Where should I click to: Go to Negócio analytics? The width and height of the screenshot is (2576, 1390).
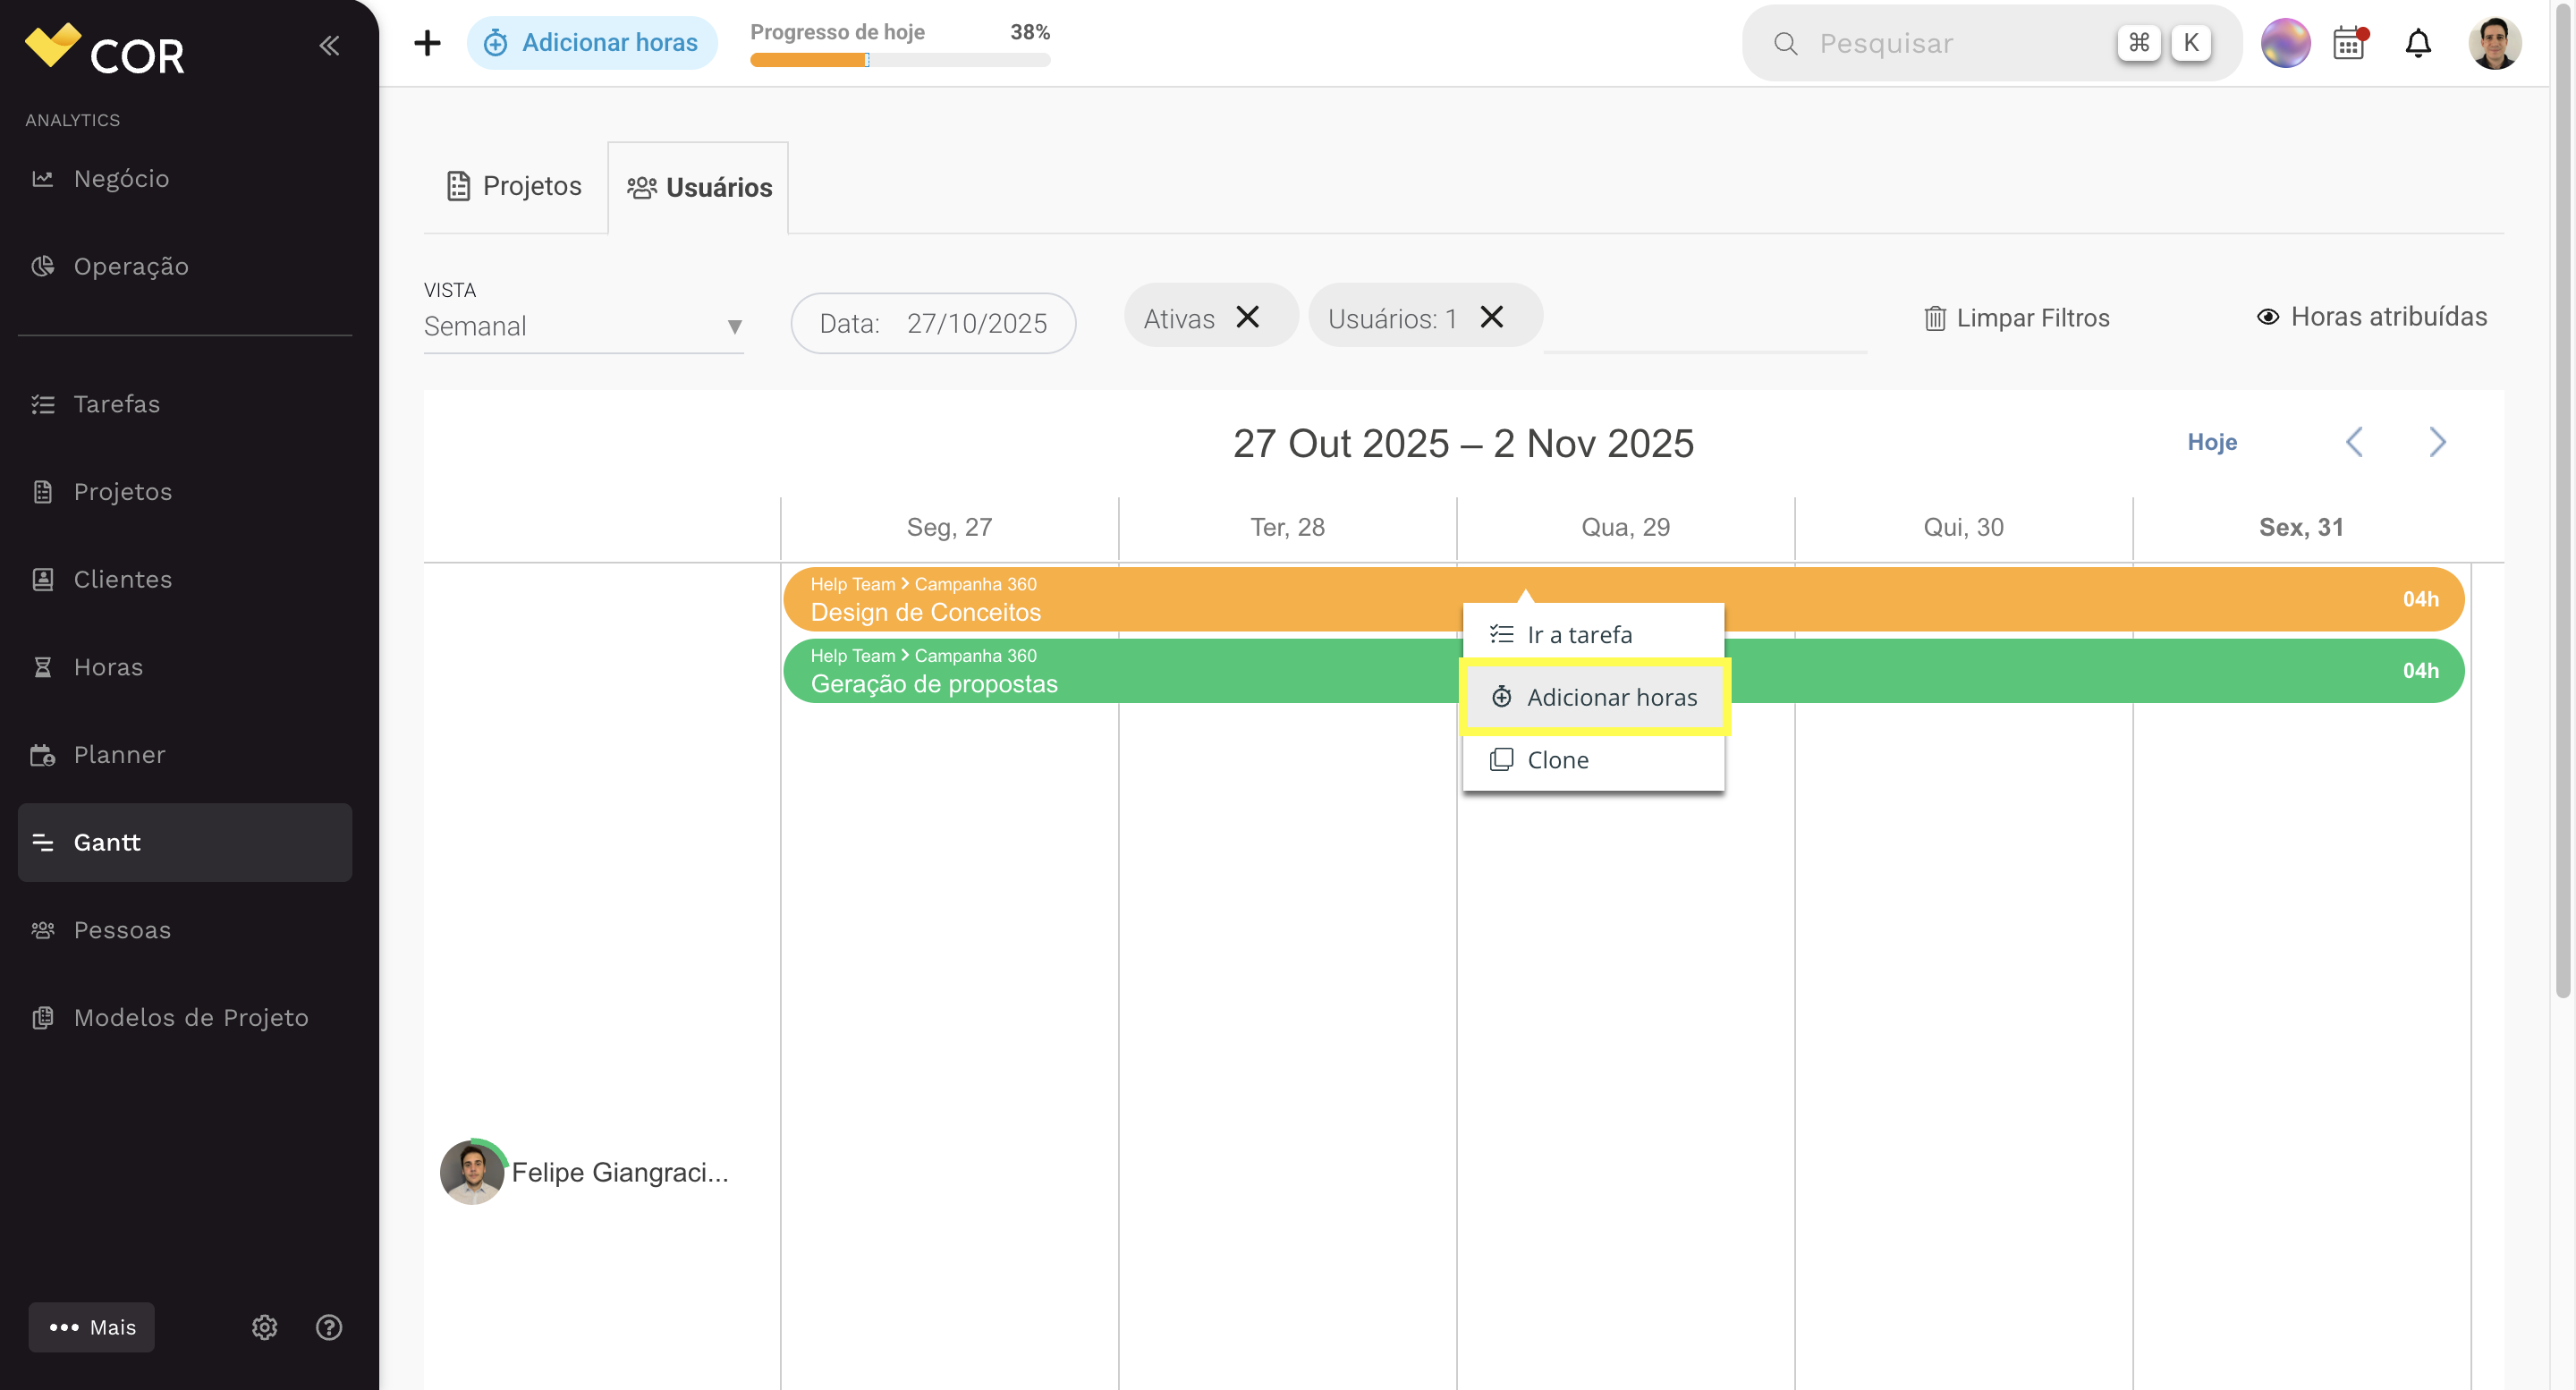click(x=185, y=179)
